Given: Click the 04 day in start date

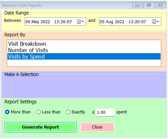Looking at the screenshot, I should pos(28,22).
